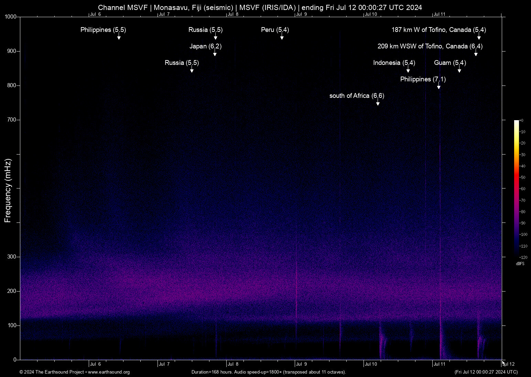Image resolution: width=531 pixels, height=377 pixels.
Task: Click the dBFS color scale bar
Action: point(516,188)
